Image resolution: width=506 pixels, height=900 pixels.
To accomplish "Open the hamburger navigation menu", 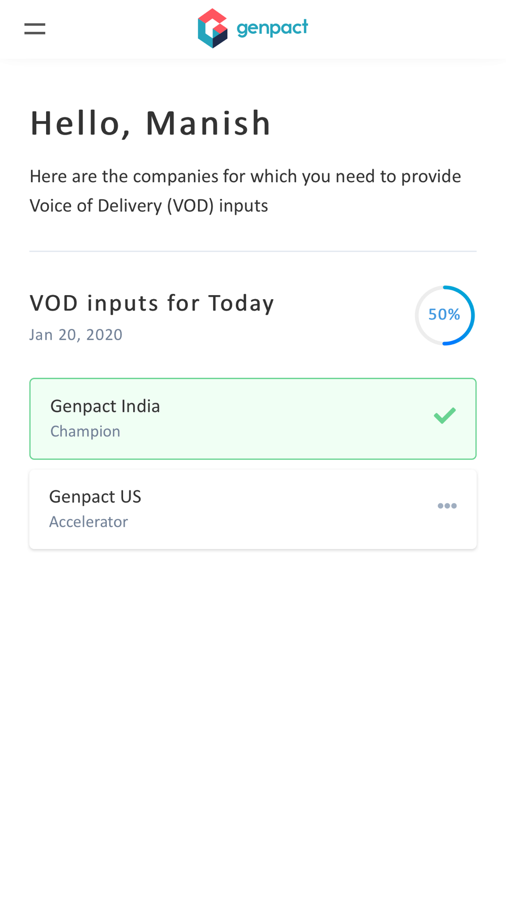I will [x=34, y=29].
